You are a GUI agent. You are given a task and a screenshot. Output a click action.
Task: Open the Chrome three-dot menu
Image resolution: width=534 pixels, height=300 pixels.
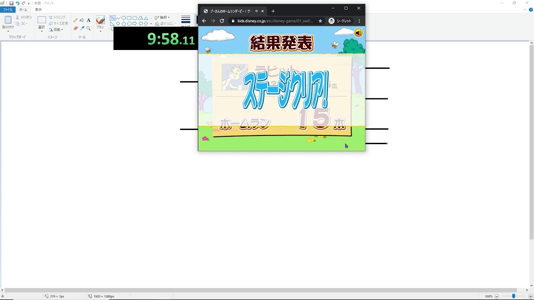359,21
